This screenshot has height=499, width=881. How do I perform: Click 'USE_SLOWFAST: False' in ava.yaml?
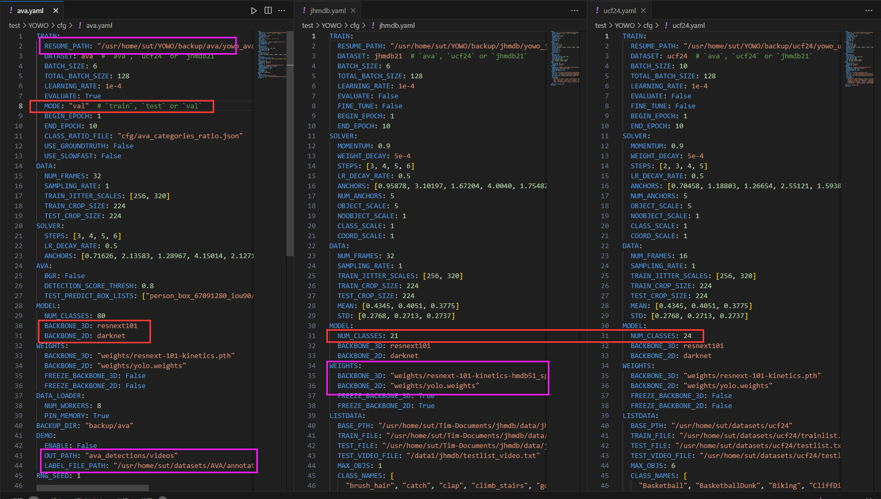(83, 156)
